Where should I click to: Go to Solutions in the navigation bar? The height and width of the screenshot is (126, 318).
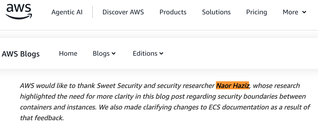pos(216,12)
